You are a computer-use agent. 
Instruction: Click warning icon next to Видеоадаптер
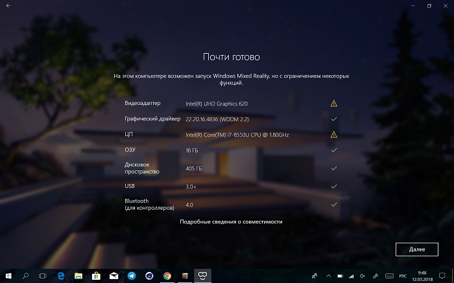[334, 104]
